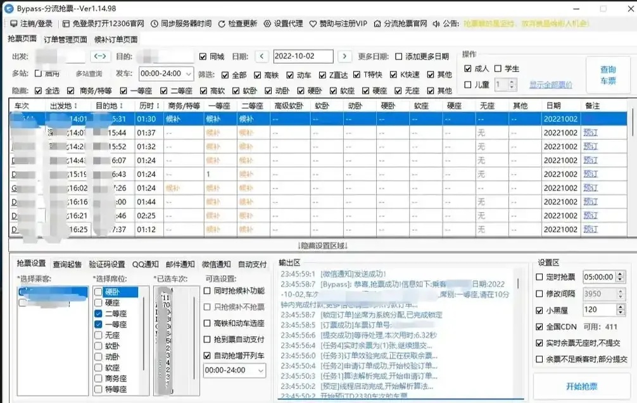Uncheck the 成人 checkbox
The height and width of the screenshot is (403, 637).
(x=467, y=68)
